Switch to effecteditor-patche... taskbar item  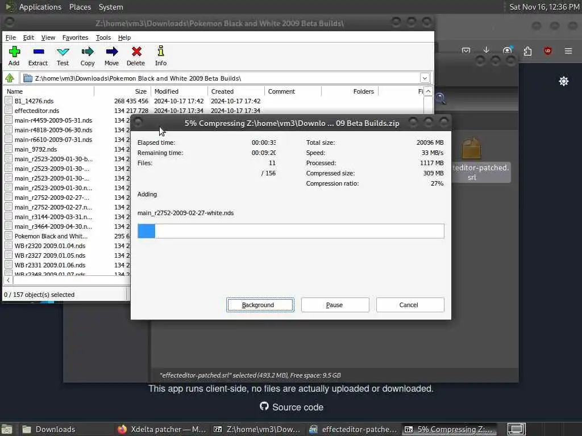pos(352,429)
